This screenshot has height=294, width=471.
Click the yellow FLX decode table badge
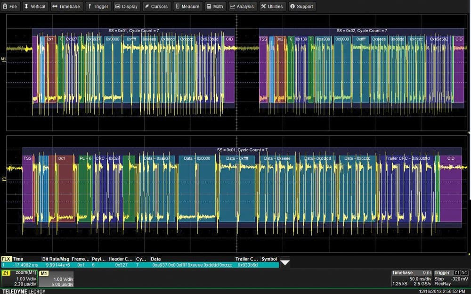[x=6, y=259]
